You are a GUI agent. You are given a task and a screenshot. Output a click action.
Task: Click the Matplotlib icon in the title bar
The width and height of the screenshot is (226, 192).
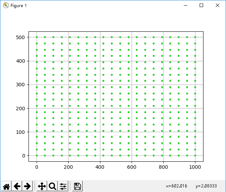point(6,6)
